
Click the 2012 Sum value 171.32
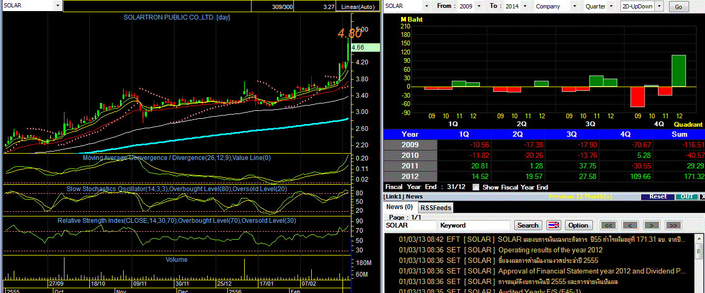click(693, 176)
